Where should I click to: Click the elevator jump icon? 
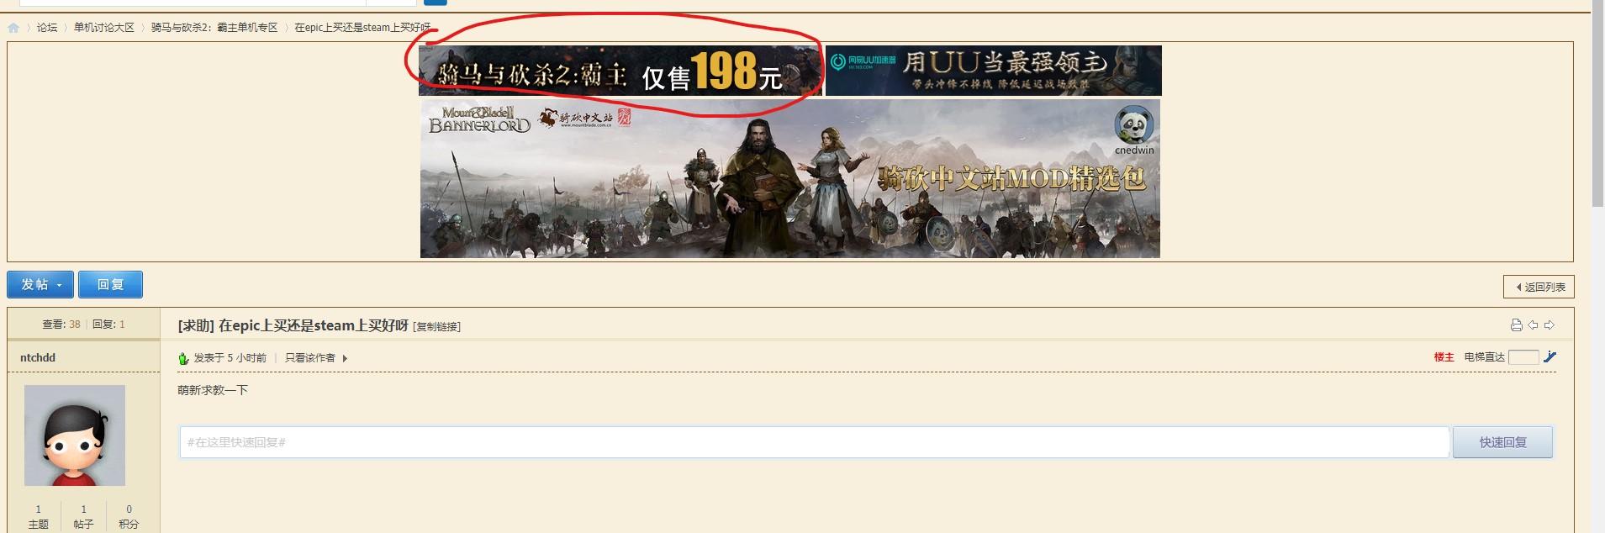click(1550, 357)
